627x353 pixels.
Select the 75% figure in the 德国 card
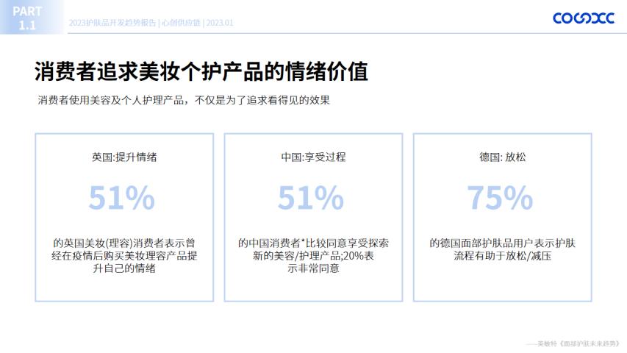(x=500, y=198)
